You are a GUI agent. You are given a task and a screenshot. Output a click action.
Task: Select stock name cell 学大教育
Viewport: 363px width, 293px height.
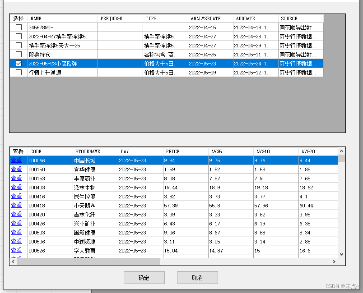pyautogui.click(x=95, y=251)
